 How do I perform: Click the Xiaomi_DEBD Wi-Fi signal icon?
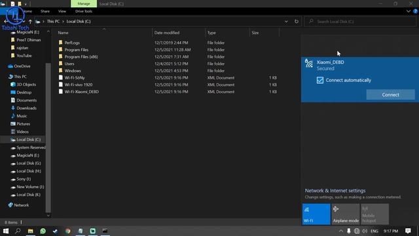(x=309, y=64)
